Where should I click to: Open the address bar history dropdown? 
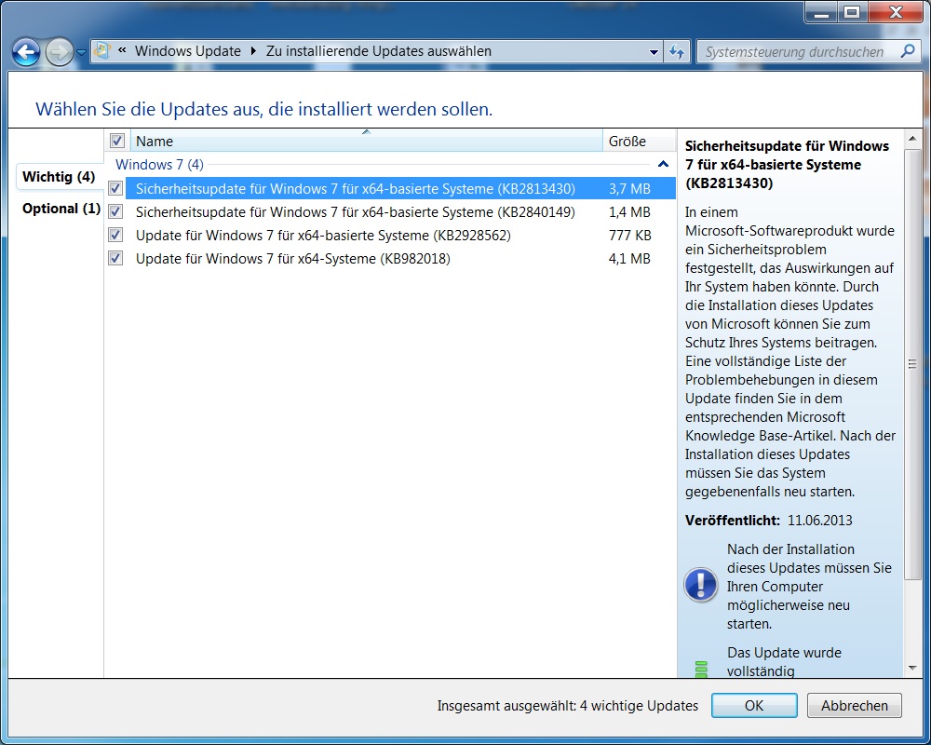pos(654,52)
